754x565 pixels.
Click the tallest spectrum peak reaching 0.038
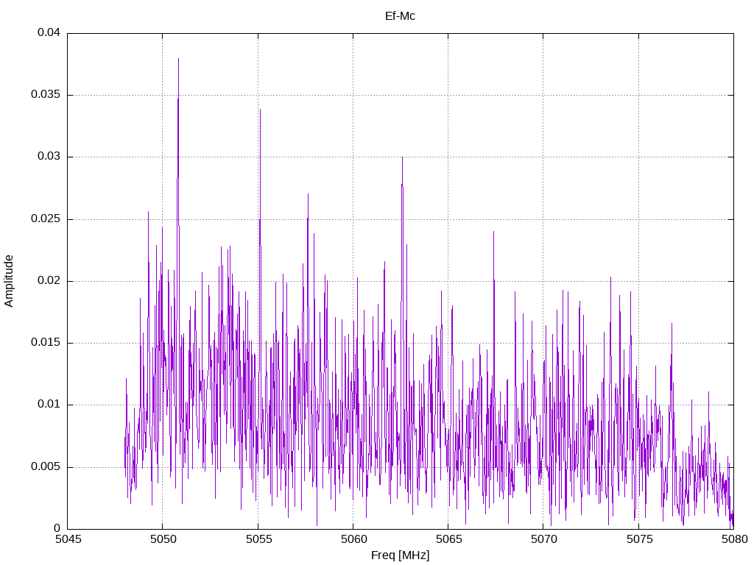pyautogui.click(x=178, y=59)
